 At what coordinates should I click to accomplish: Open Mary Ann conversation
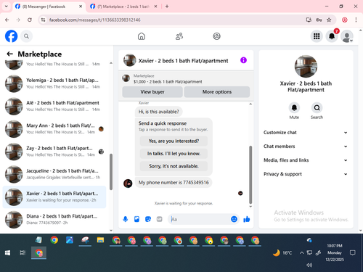tap(54, 129)
